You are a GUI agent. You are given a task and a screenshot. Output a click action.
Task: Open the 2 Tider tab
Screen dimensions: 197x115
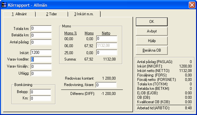(52, 14)
